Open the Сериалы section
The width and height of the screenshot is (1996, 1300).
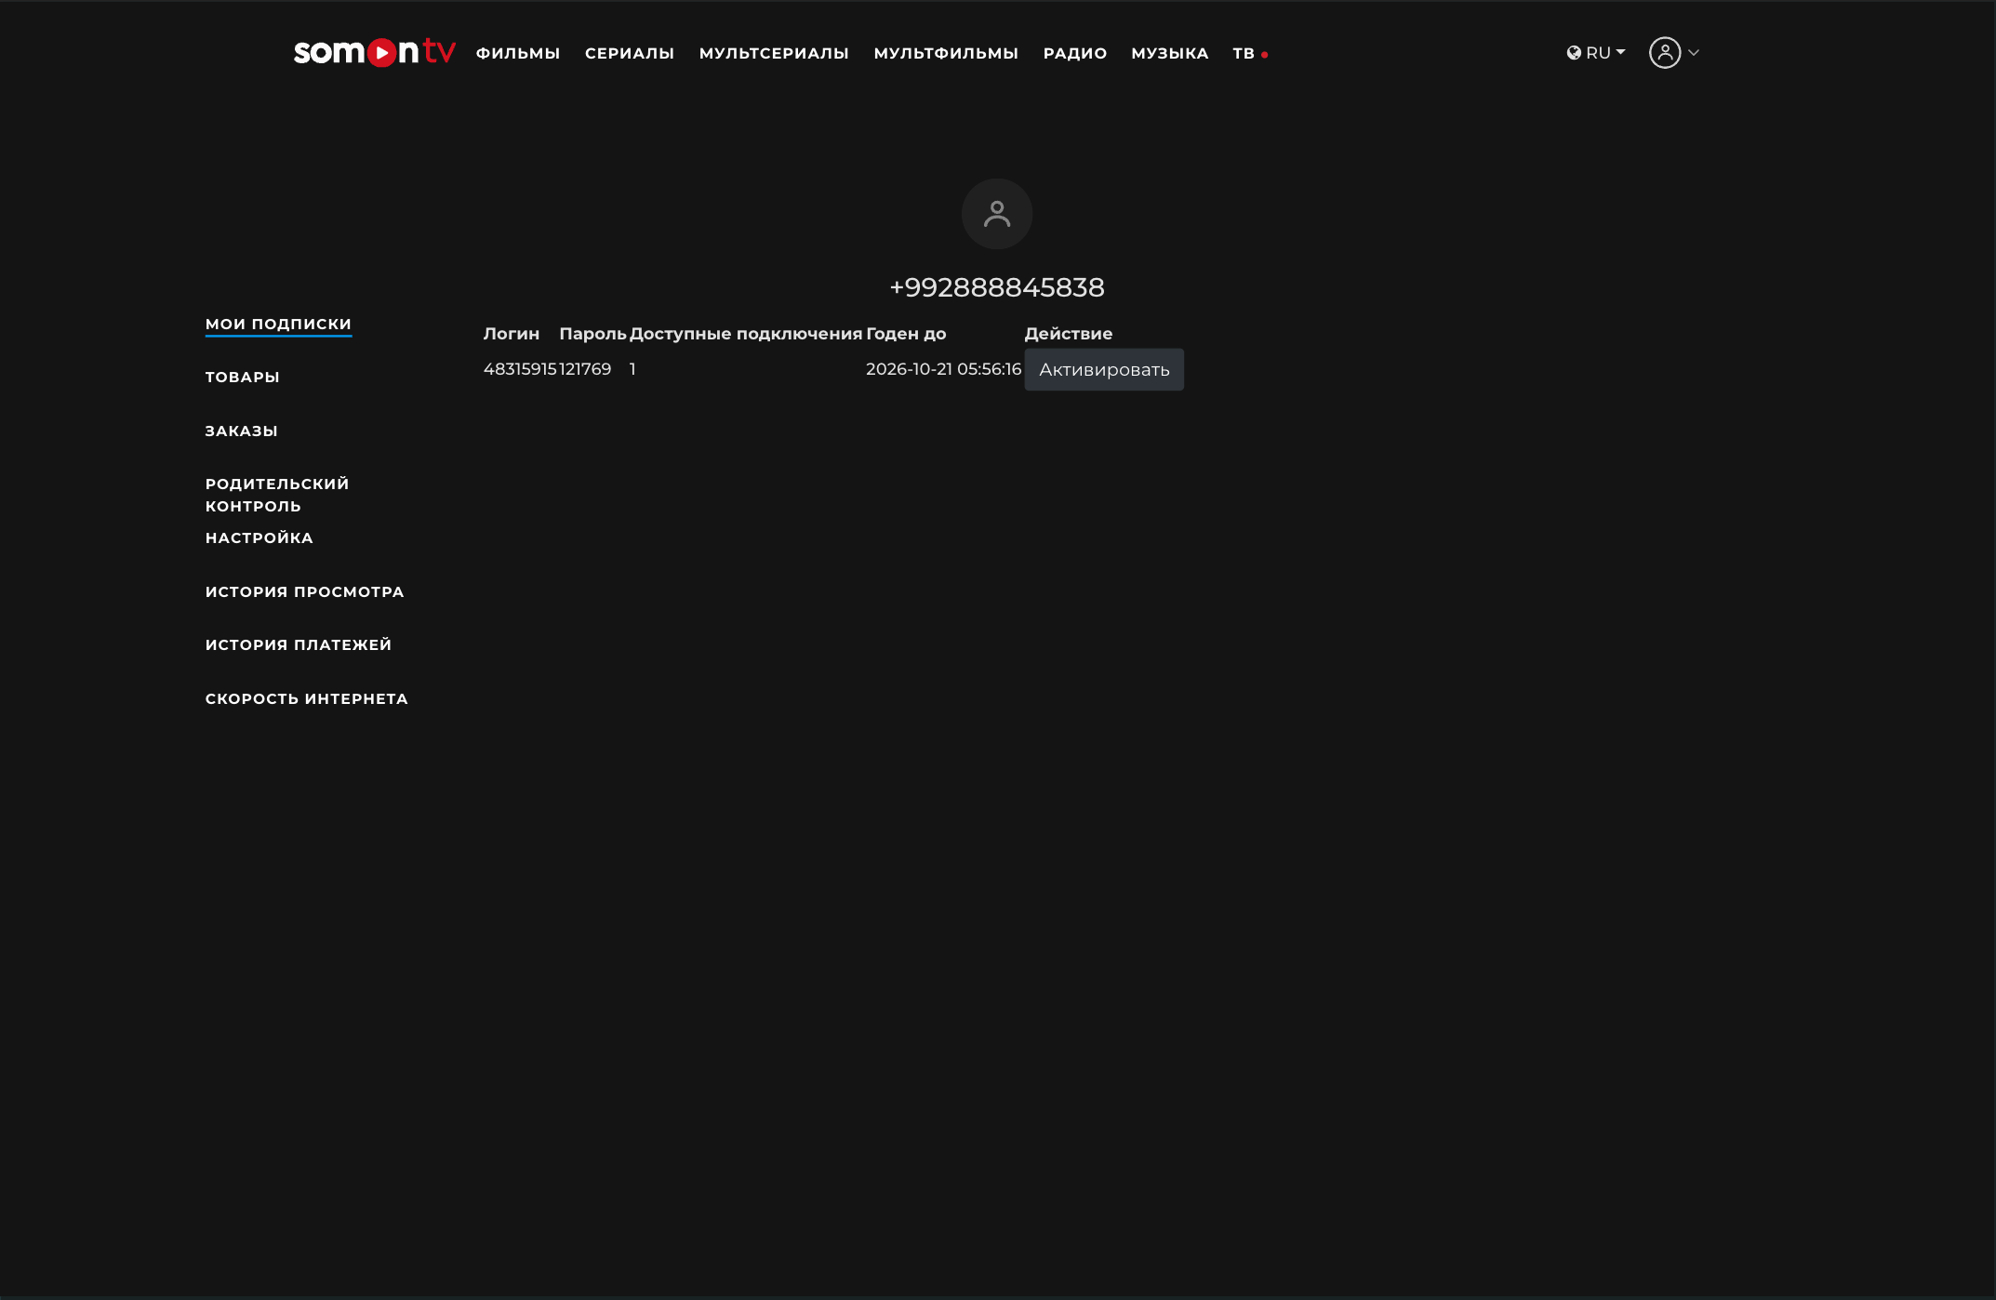630,54
